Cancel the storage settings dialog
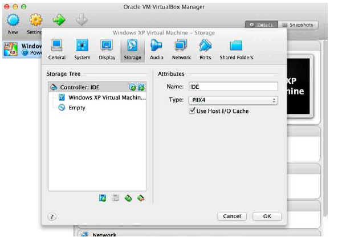 pyautogui.click(x=232, y=216)
